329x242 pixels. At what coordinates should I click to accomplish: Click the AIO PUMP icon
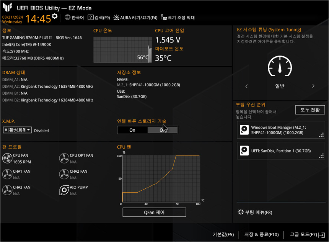click(x=64, y=190)
